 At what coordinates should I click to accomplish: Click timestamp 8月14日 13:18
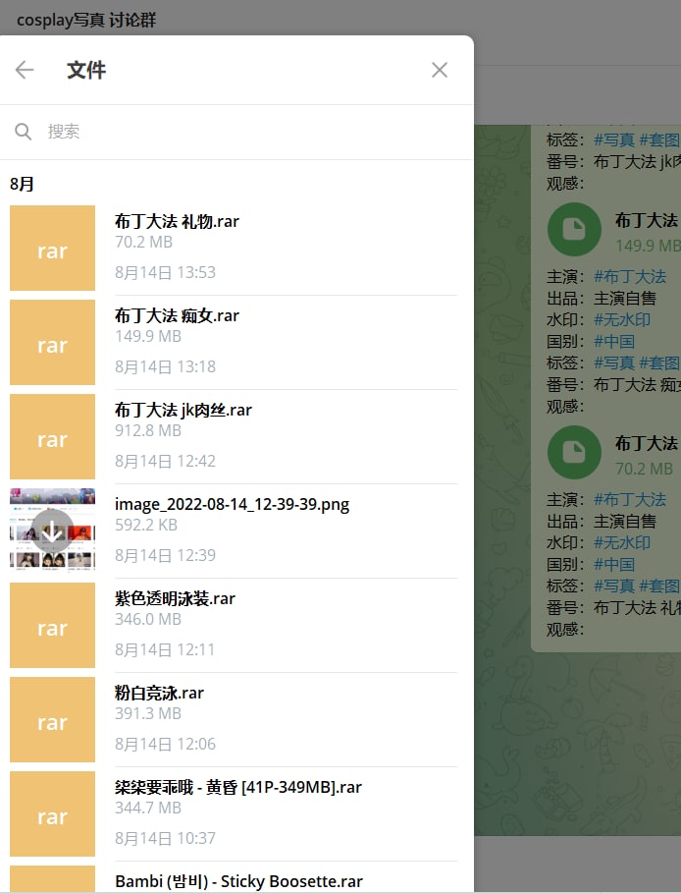click(165, 366)
